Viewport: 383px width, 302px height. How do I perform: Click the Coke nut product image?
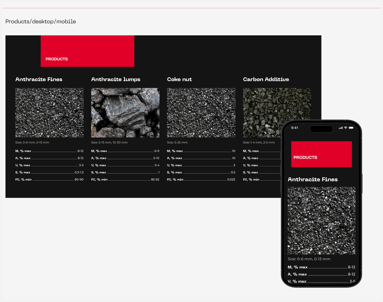click(x=201, y=113)
